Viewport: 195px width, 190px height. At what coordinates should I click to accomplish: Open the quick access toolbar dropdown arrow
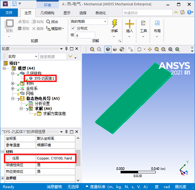20,3
